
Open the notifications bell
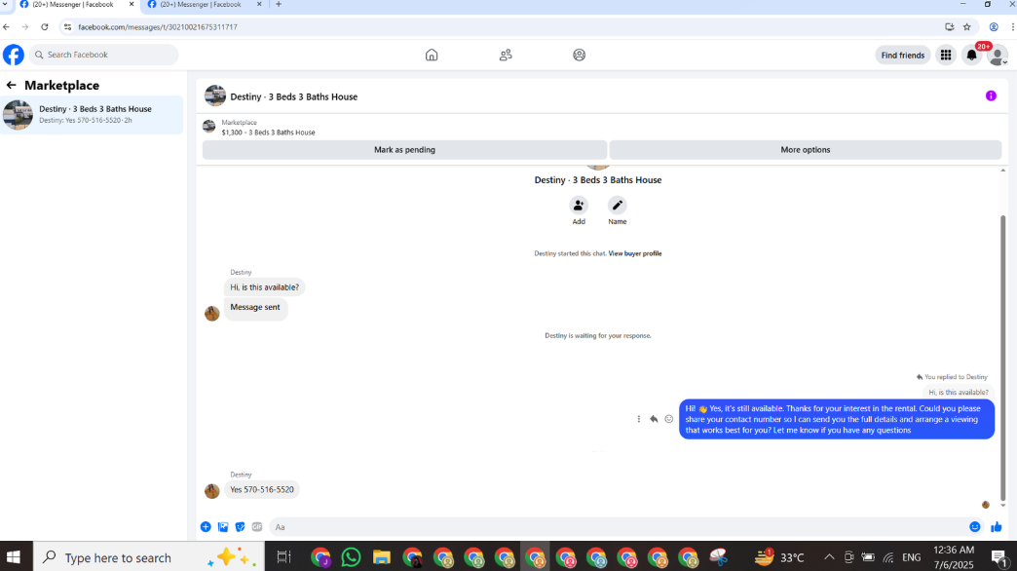[971, 56]
